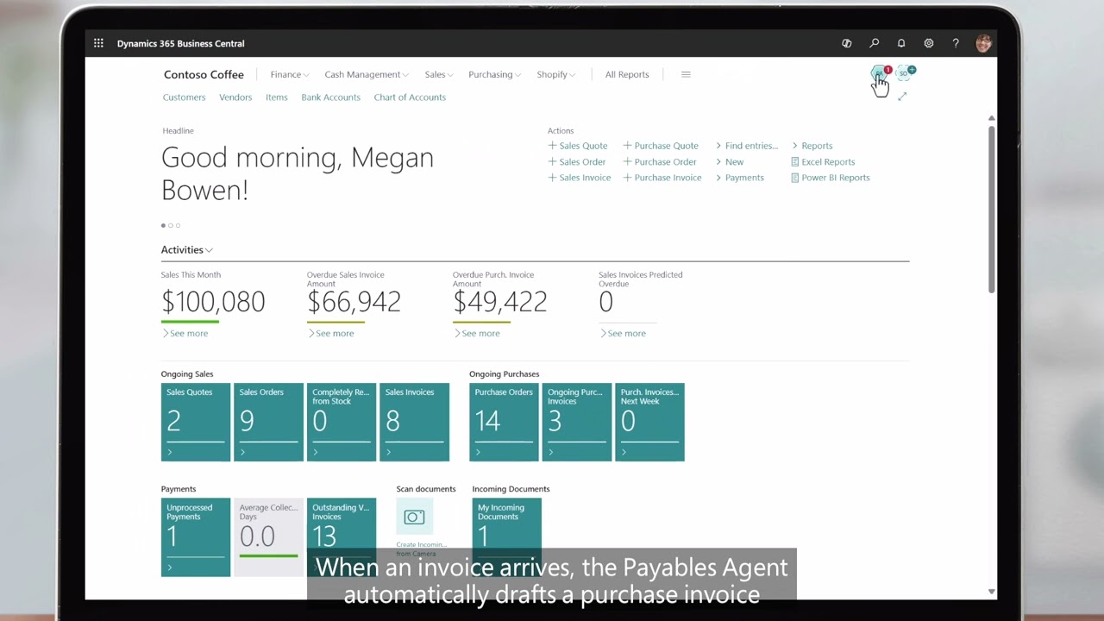
Task: Click the $66,942 overdue sales amount
Action: coord(354,302)
